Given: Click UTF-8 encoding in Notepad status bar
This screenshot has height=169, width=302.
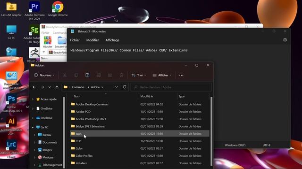Looking at the screenshot, I should coord(267,145).
